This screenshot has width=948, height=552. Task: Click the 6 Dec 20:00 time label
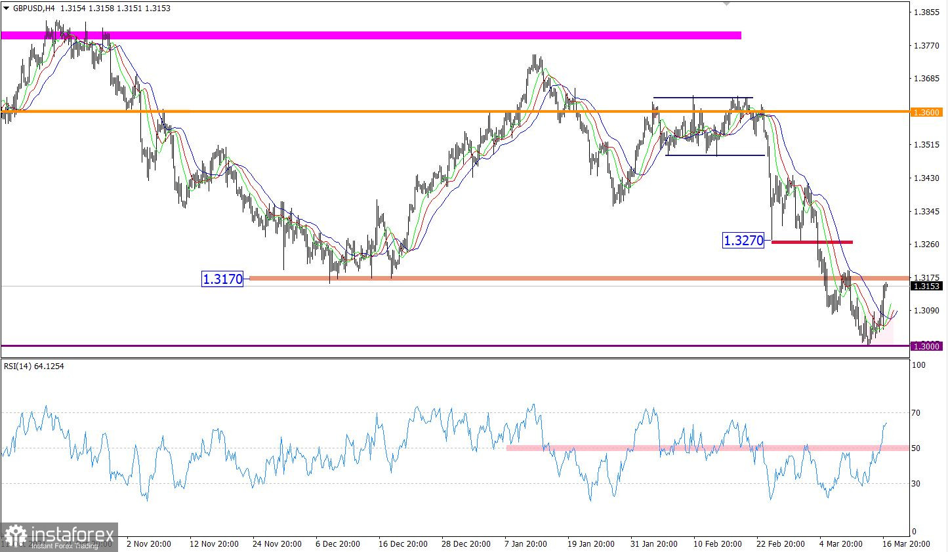coord(338,544)
